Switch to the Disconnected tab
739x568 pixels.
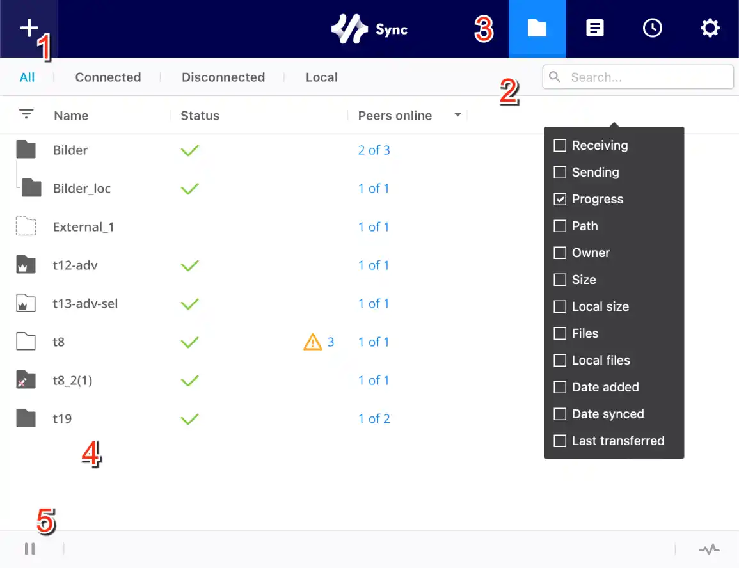pyautogui.click(x=223, y=77)
